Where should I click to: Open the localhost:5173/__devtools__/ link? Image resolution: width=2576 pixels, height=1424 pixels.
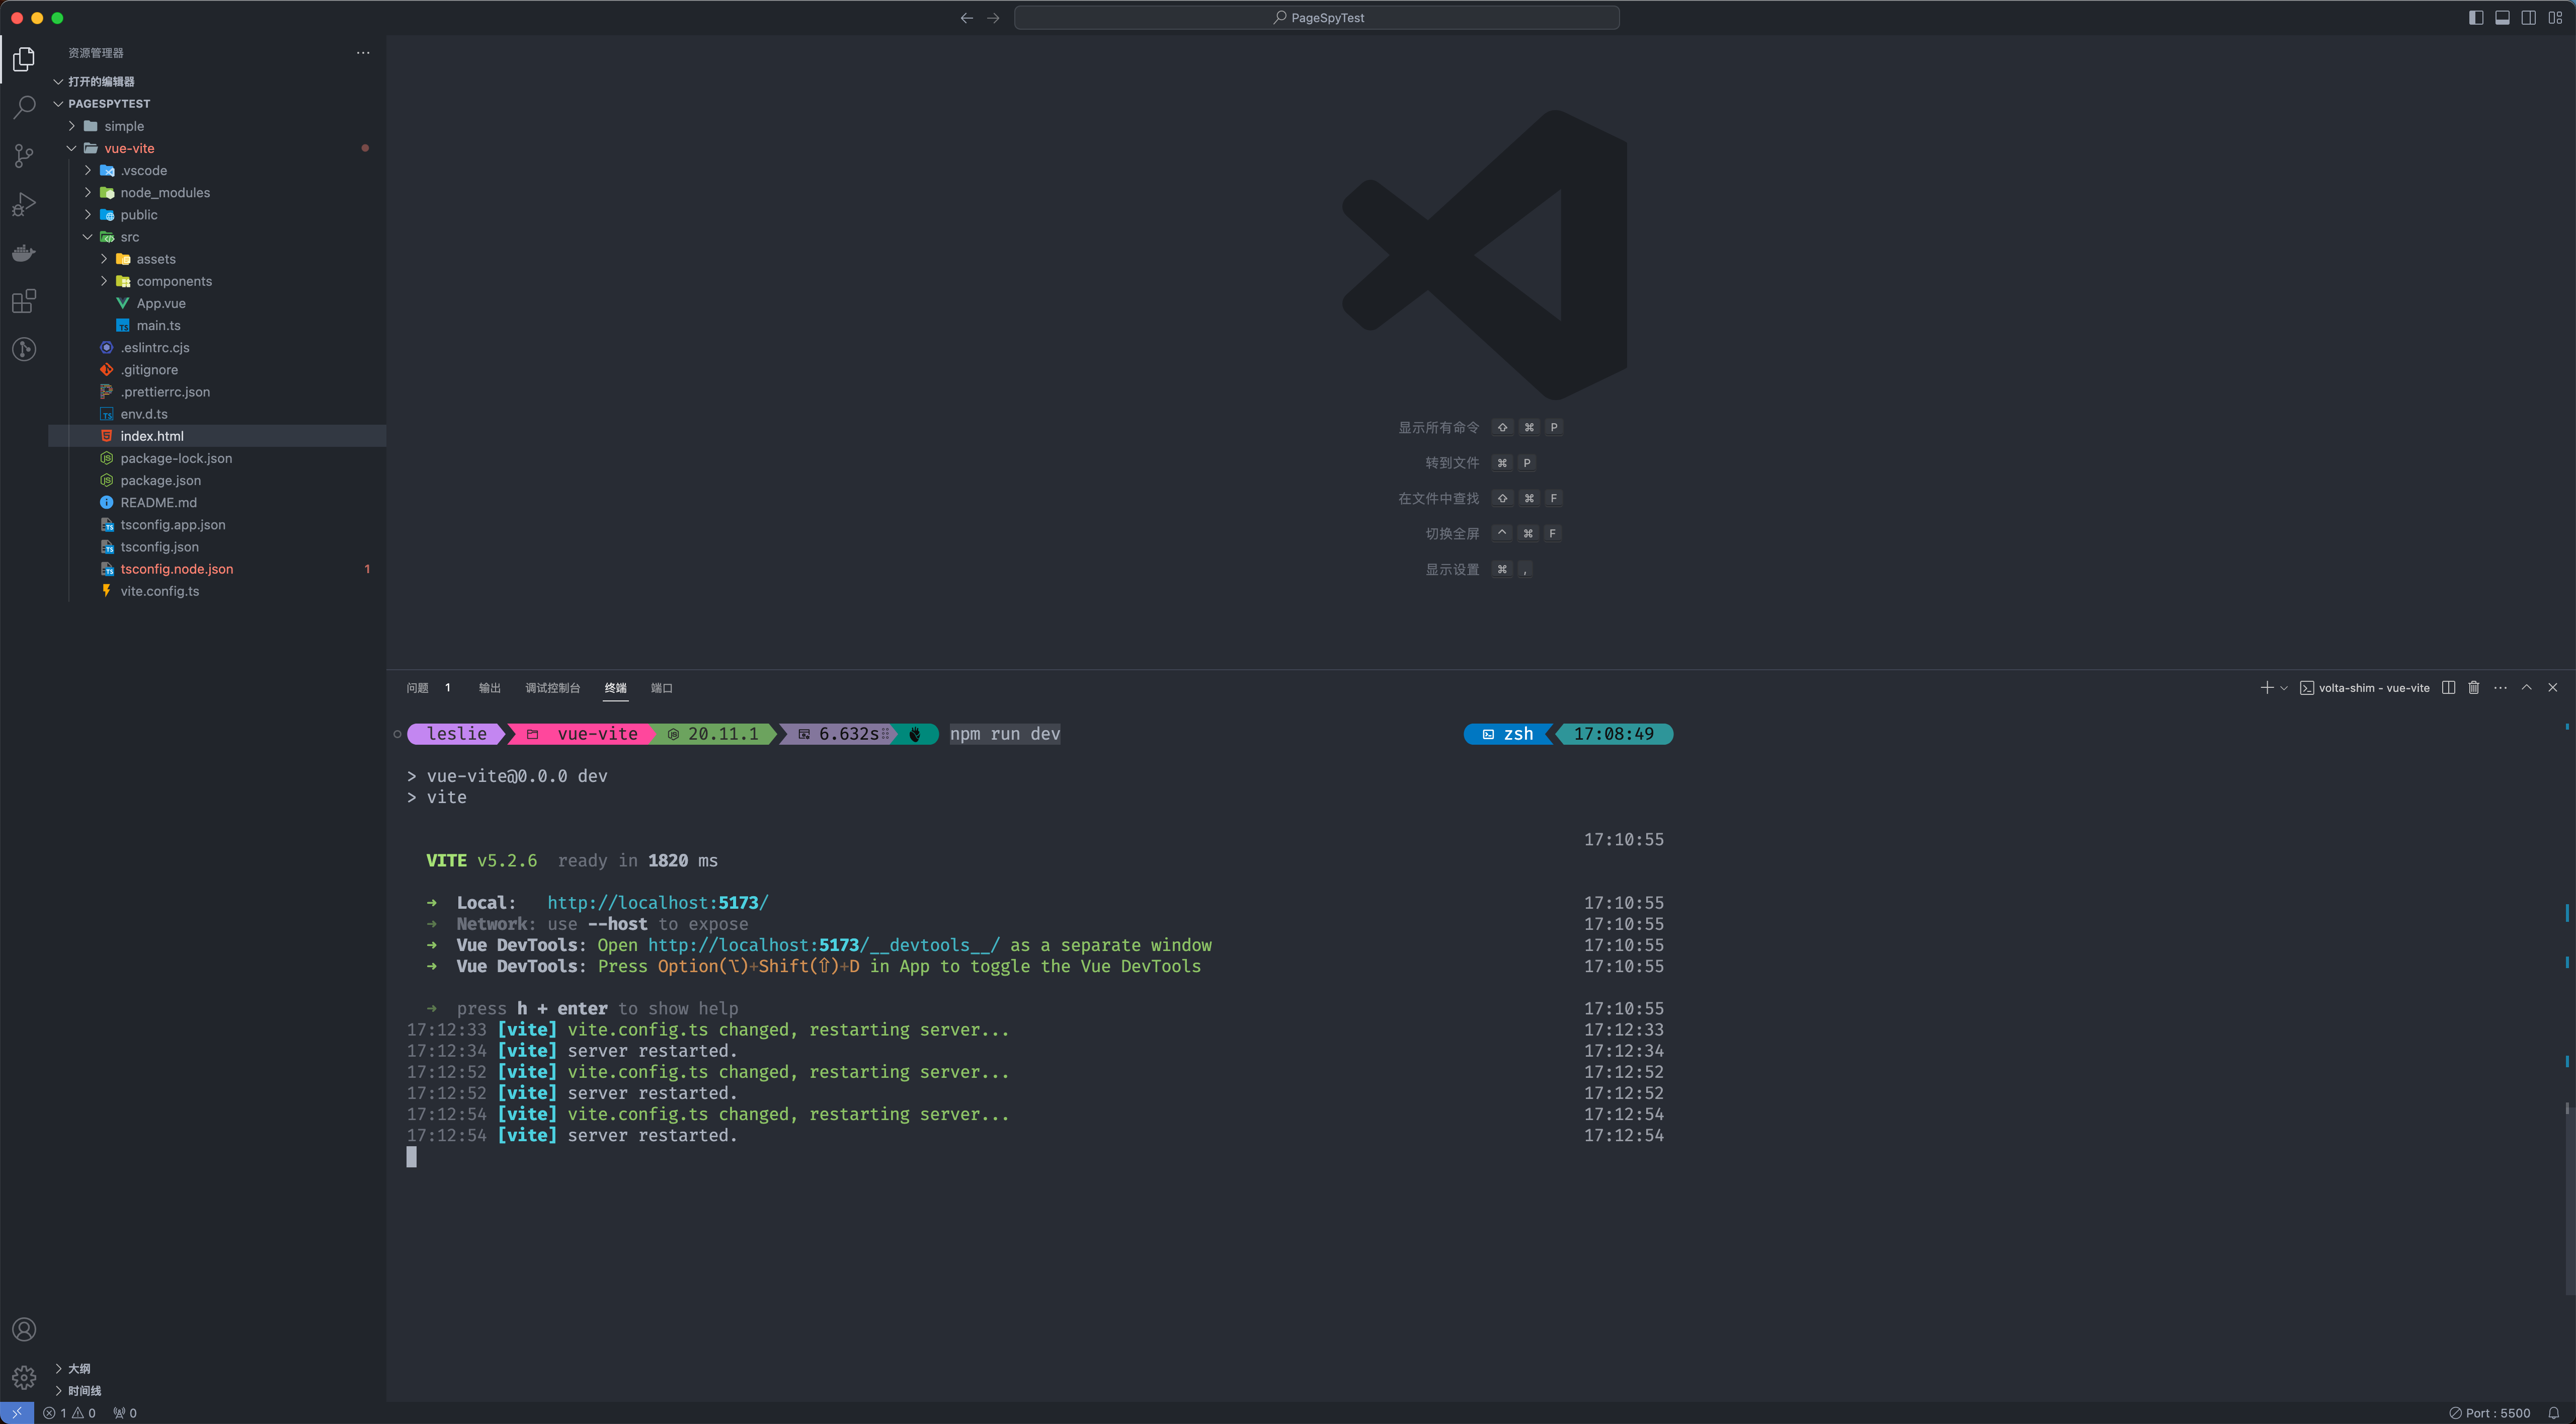(824, 945)
